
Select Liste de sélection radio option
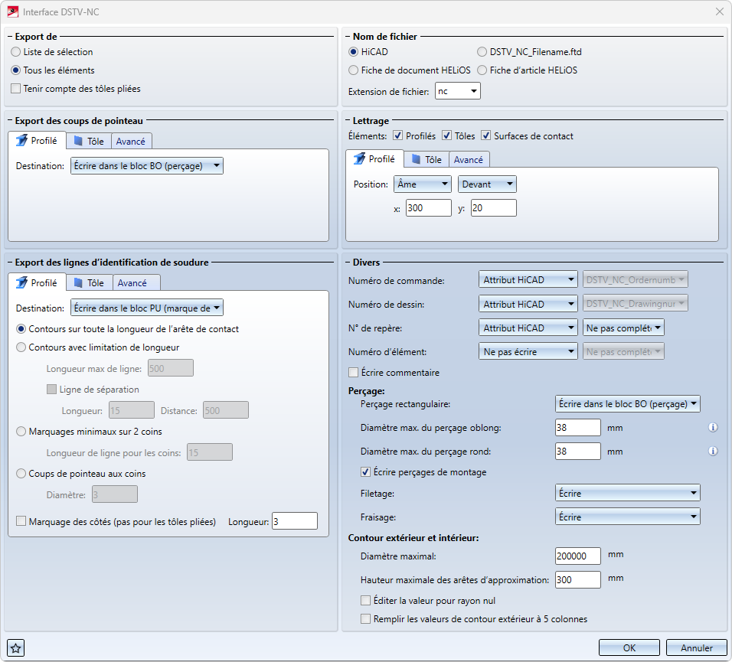(17, 52)
